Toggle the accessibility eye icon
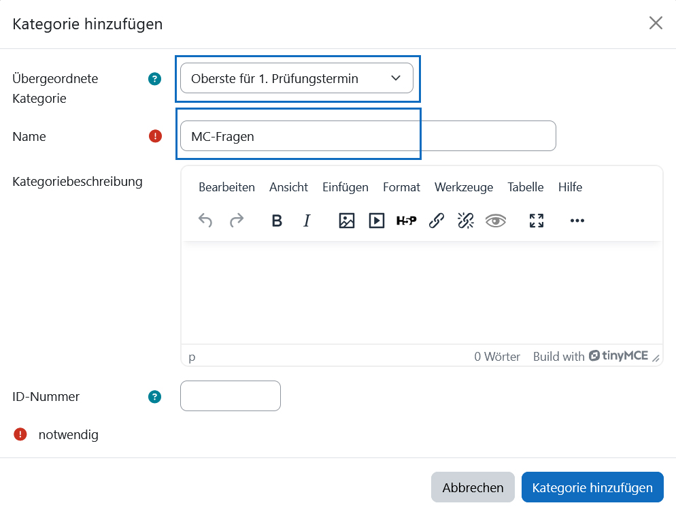 pyautogui.click(x=495, y=221)
